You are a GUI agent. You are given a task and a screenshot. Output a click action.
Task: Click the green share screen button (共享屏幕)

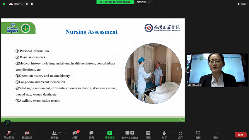pos(110,133)
